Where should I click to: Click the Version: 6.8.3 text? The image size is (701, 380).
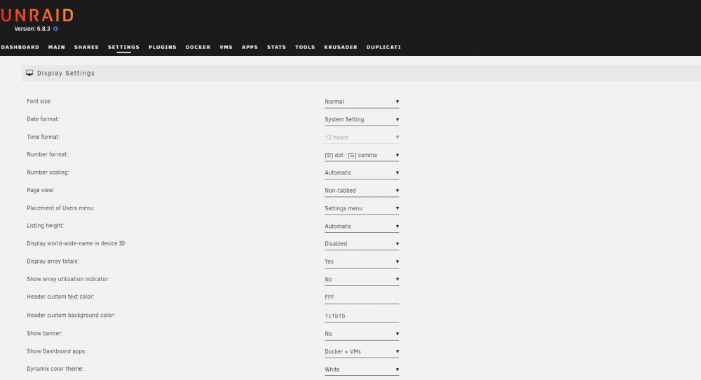32,29
